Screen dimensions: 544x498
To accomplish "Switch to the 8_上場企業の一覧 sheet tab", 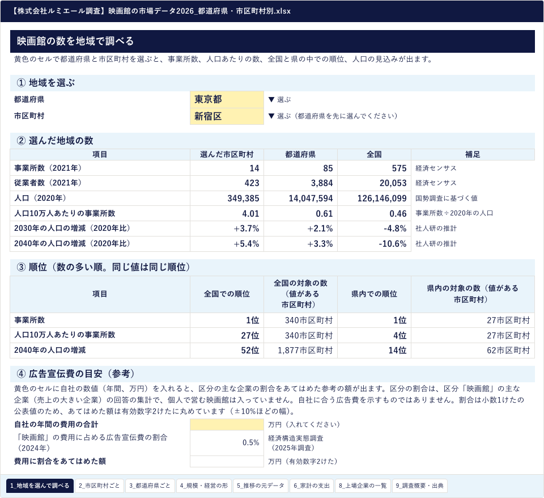I will (x=363, y=486).
